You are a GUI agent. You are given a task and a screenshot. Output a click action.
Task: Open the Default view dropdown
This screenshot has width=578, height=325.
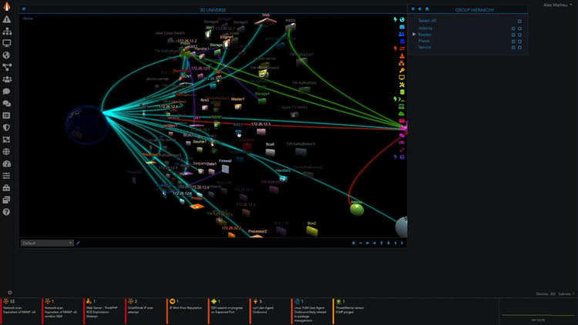coord(47,243)
